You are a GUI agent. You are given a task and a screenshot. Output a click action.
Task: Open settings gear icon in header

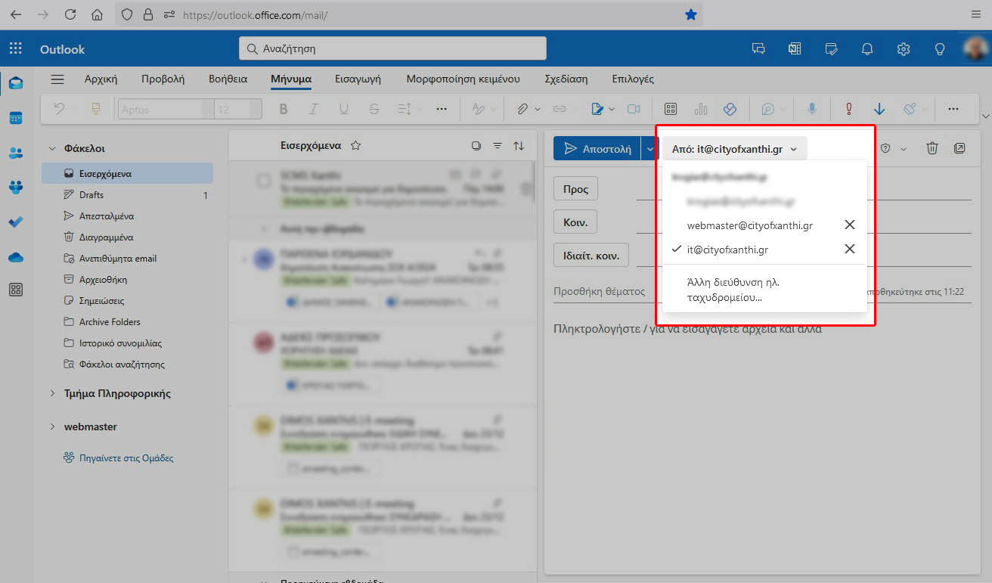904,49
